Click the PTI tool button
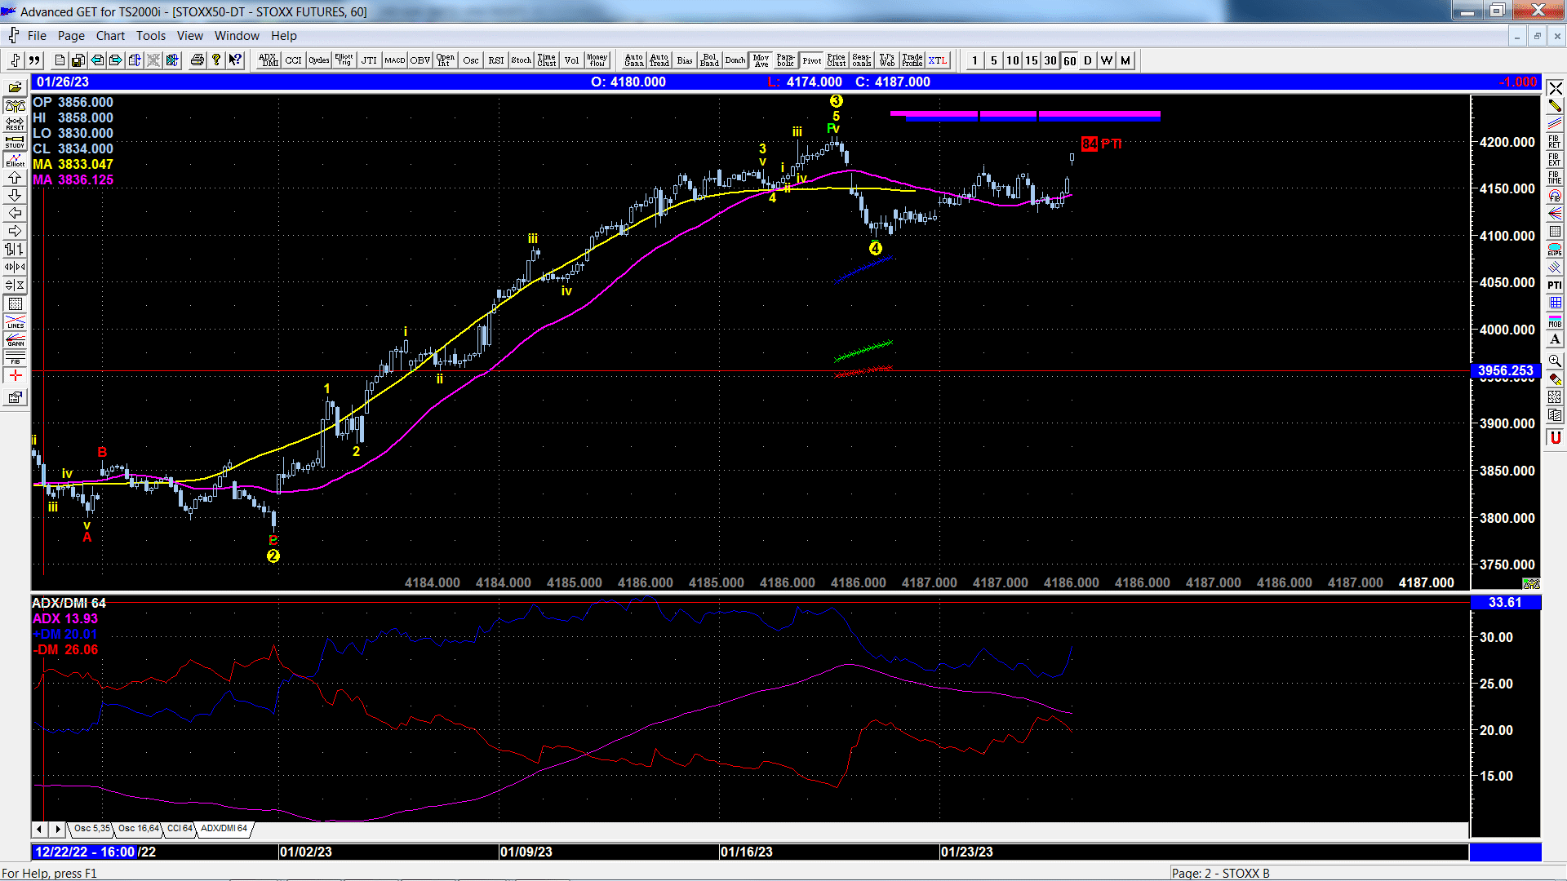Image resolution: width=1567 pixels, height=881 pixels. coord(1555,285)
